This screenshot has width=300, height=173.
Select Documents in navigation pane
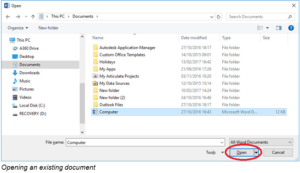[41, 65]
